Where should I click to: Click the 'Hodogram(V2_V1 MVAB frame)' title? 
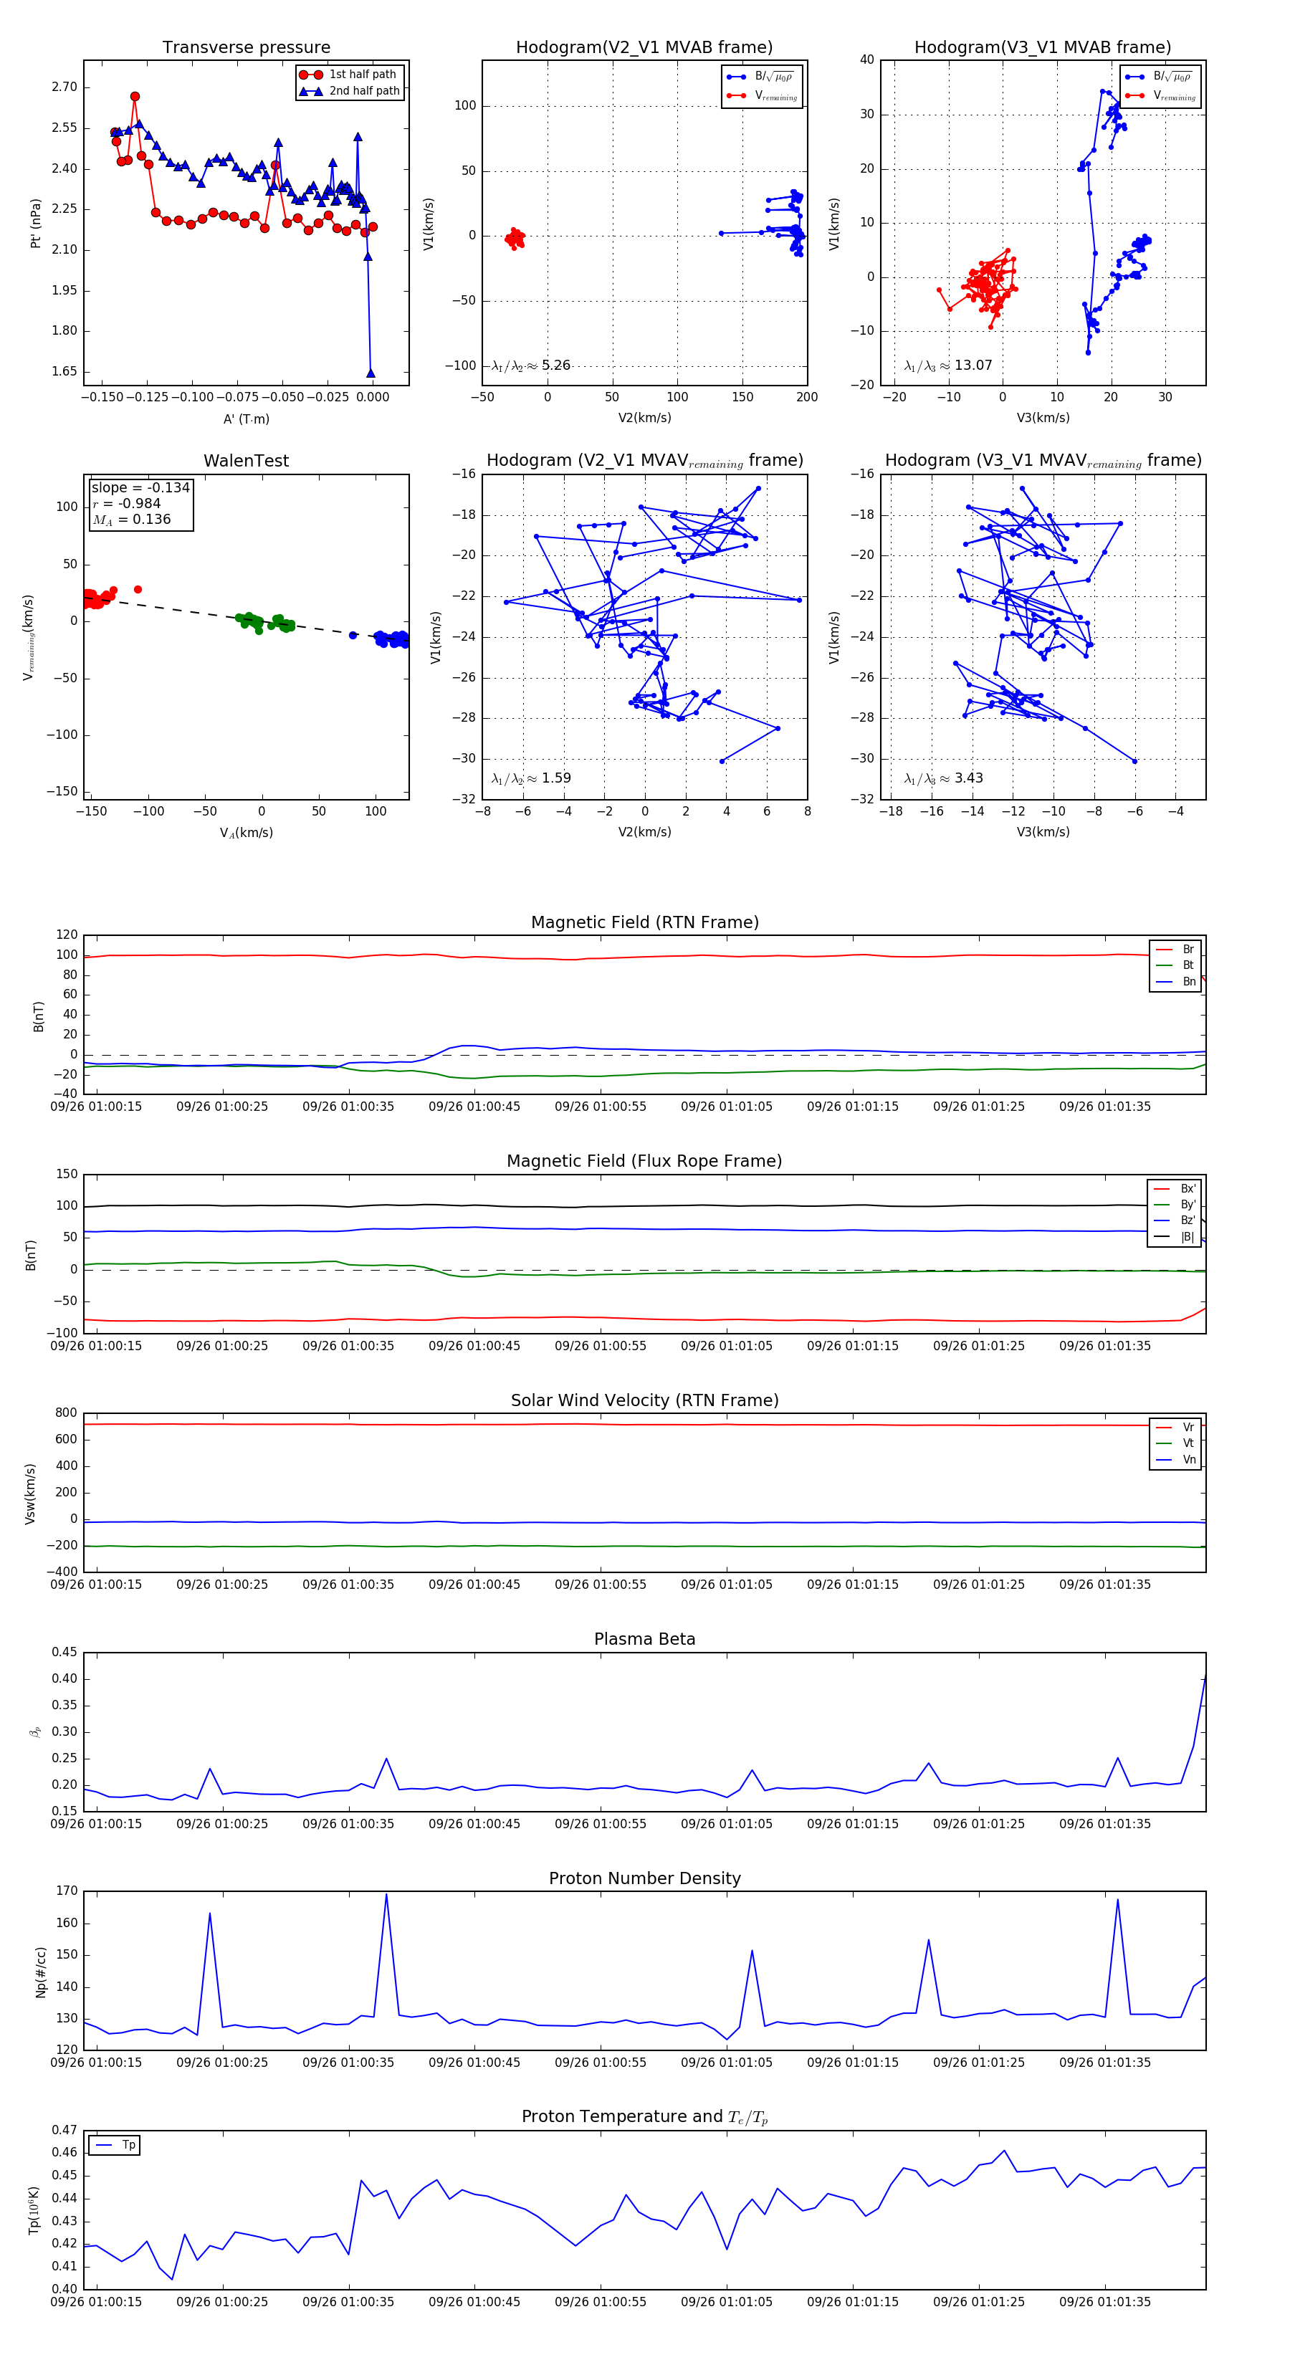[x=644, y=48]
